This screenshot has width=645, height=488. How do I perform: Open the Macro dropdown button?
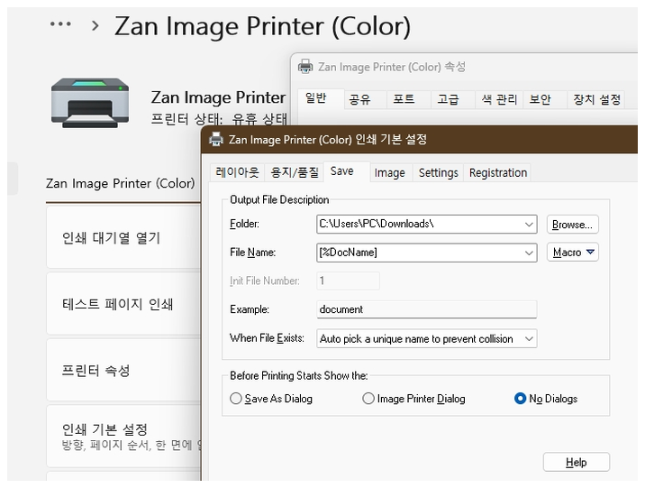tap(573, 253)
